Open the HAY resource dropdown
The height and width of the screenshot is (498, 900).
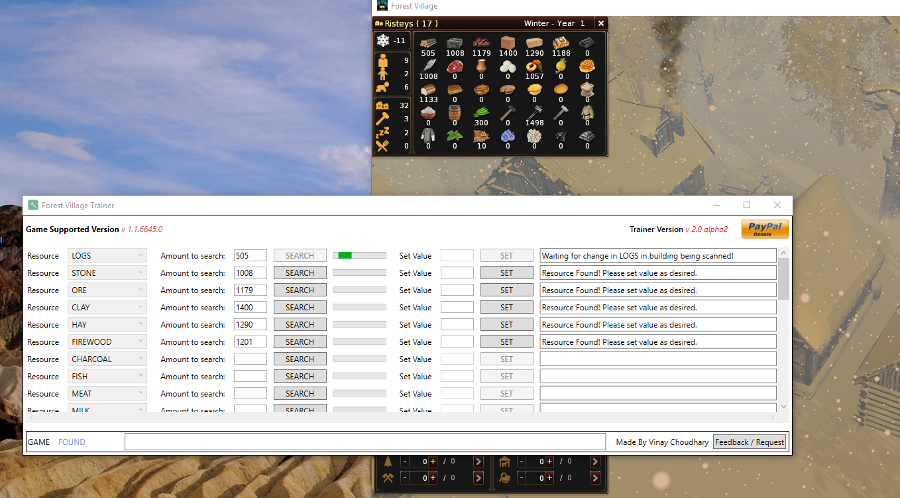(107, 324)
